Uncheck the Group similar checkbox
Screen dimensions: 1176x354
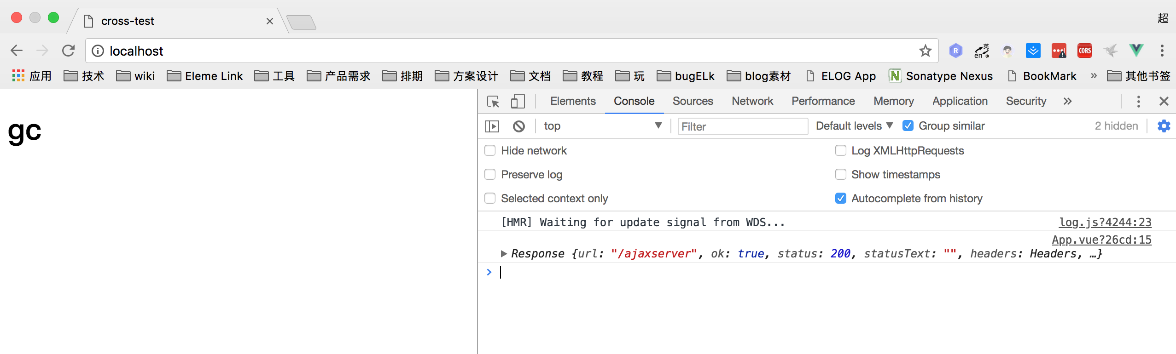point(908,126)
